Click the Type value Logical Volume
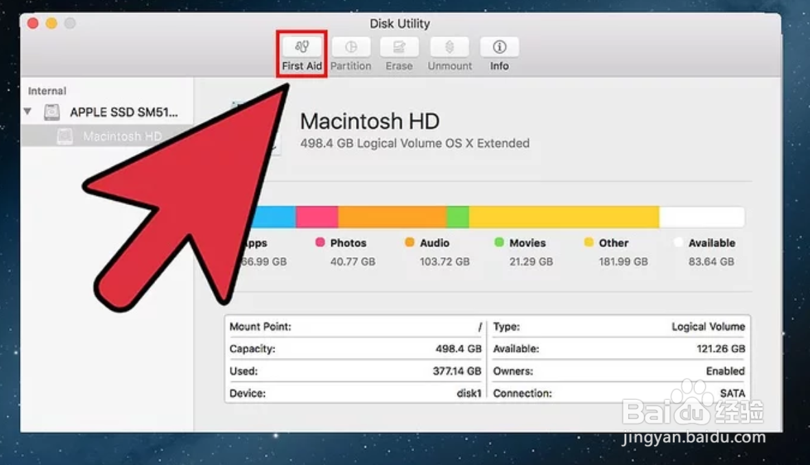Screen dimensions: 810x465 point(708,326)
